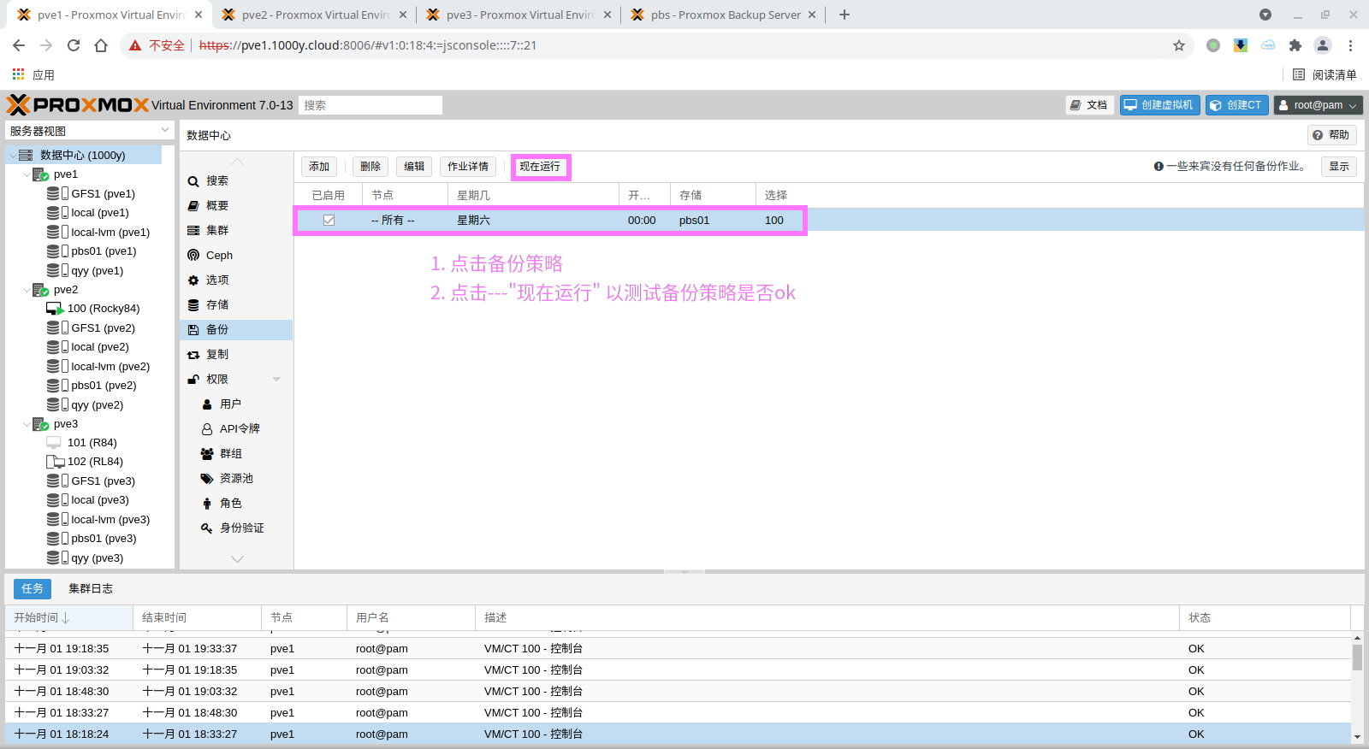Open the 服务器视图 view dropdown
Image resolution: width=1369 pixels, height=749 pixels.
pyautogui.click(x=165, y=130)
